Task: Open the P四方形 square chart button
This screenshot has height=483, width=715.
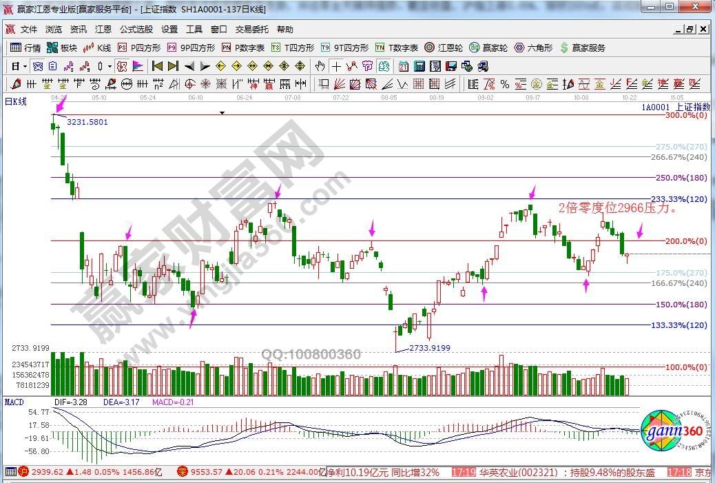Action: (x=139, y=48)
